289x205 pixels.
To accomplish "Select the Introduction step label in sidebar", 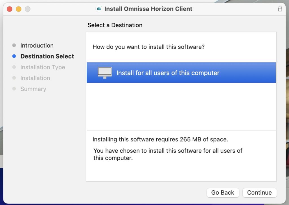I will (x=37, y=45).
